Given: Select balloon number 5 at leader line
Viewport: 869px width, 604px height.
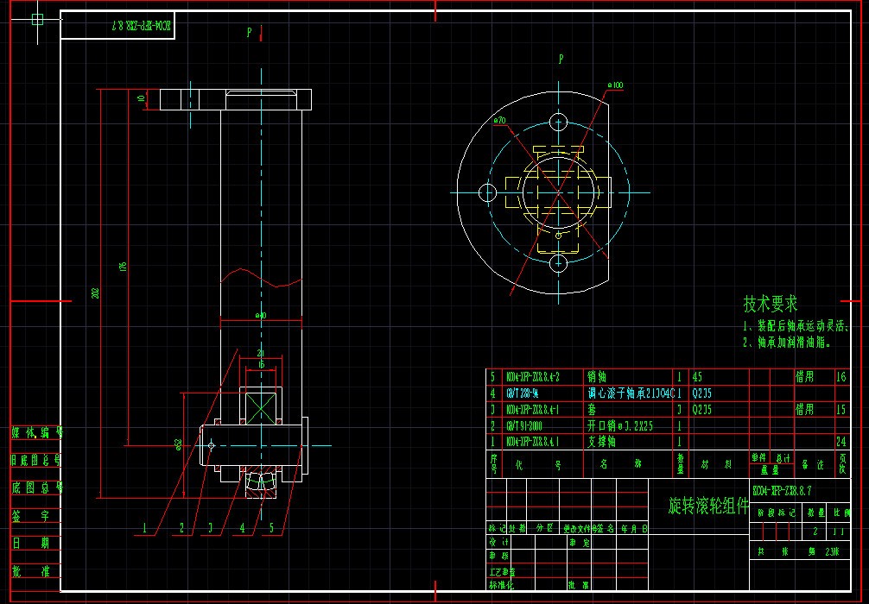Looking at the screenshot, I should [x=271, y=527].
